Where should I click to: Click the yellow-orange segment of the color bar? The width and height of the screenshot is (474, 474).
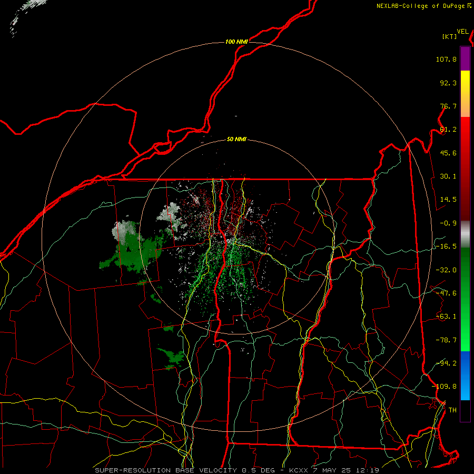pyautogui.click(x=465, y=94)
